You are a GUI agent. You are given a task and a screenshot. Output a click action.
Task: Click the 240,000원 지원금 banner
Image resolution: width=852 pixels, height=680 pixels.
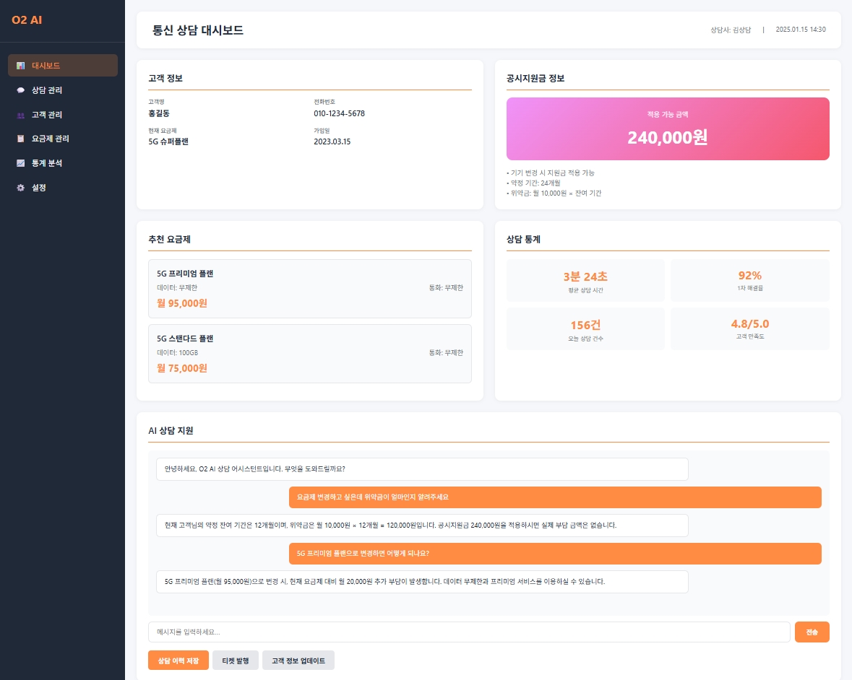(667, 128)
